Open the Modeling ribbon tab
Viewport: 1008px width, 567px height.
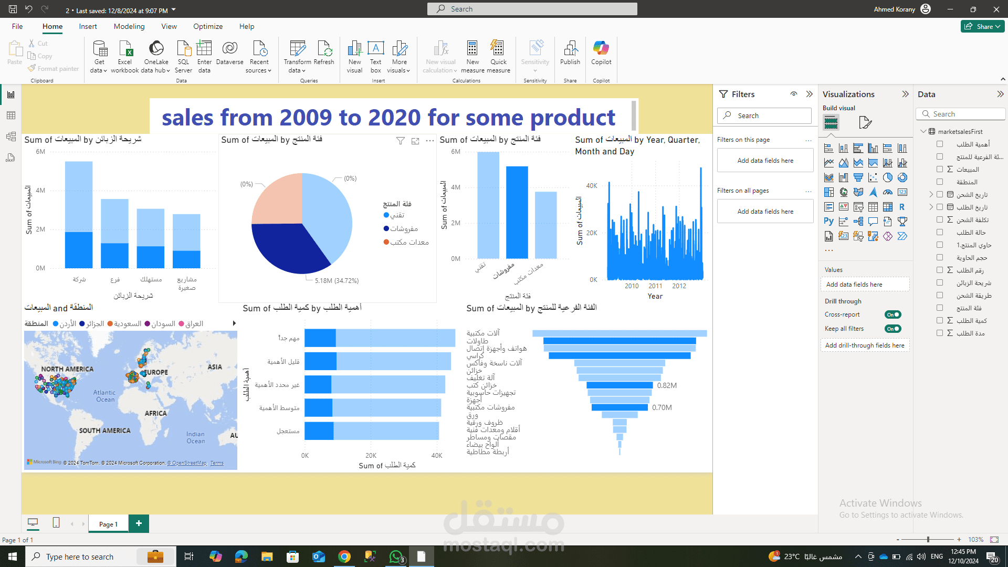(x=129, y=26)
